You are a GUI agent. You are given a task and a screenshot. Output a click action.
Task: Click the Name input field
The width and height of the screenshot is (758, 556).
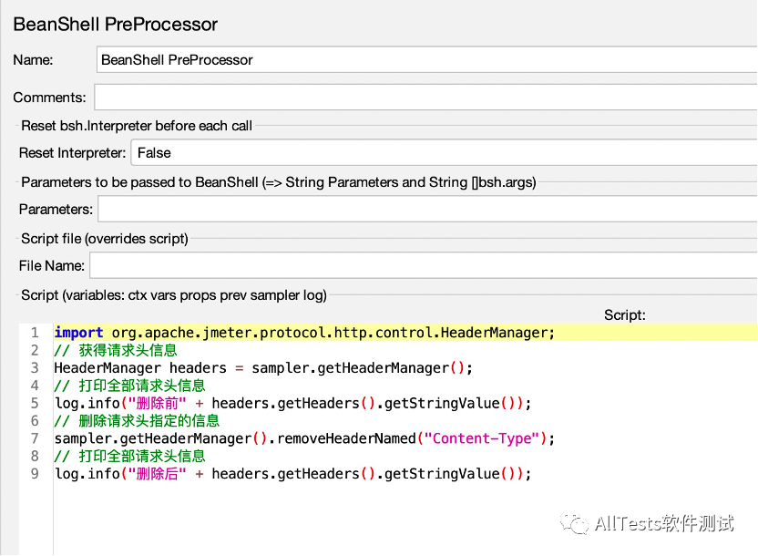pyautogui.click(x=427, y=59)
